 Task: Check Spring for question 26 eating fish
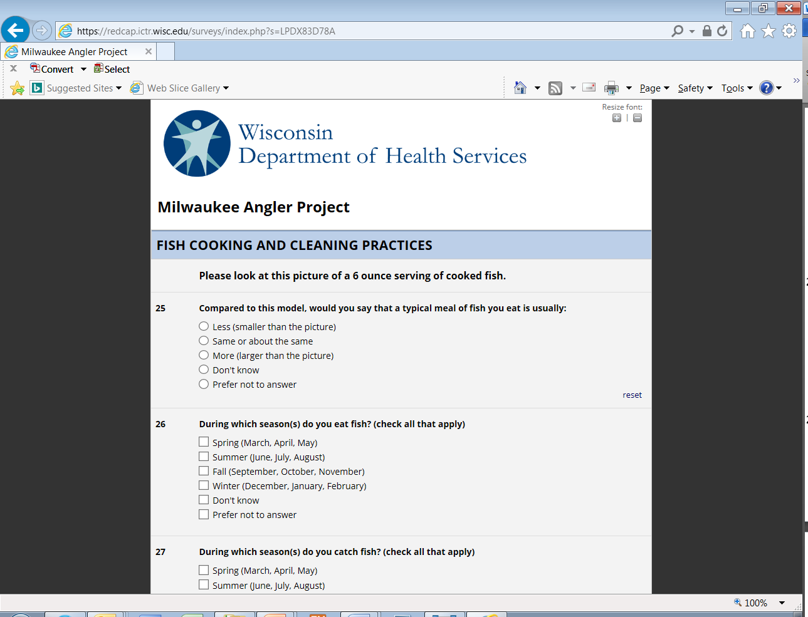204,442
